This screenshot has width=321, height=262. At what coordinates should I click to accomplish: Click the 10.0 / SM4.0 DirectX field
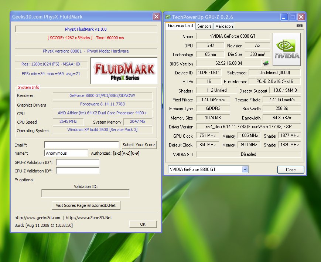pos(285,90)
